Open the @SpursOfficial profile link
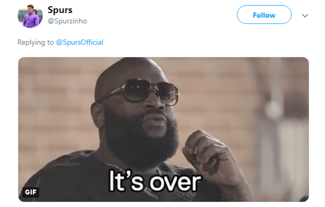This screenshot has width=325, height=207. tap(79, 42)
